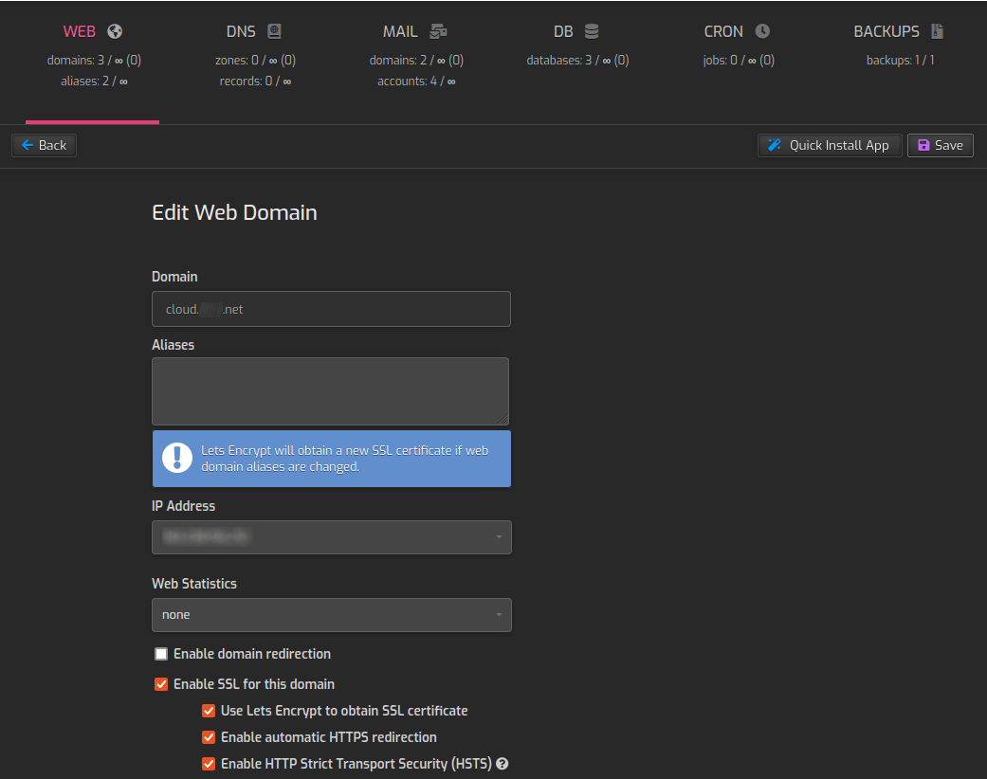This screenshot has height=779, width=987.
Task: Click the 'accounts: 4 / ∞' stat
Action: 416,82
